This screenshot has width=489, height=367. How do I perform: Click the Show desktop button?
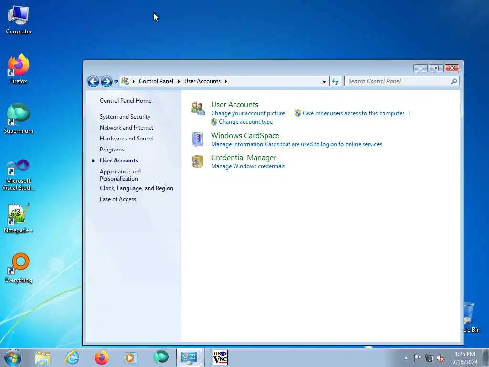tap(486, 357)
